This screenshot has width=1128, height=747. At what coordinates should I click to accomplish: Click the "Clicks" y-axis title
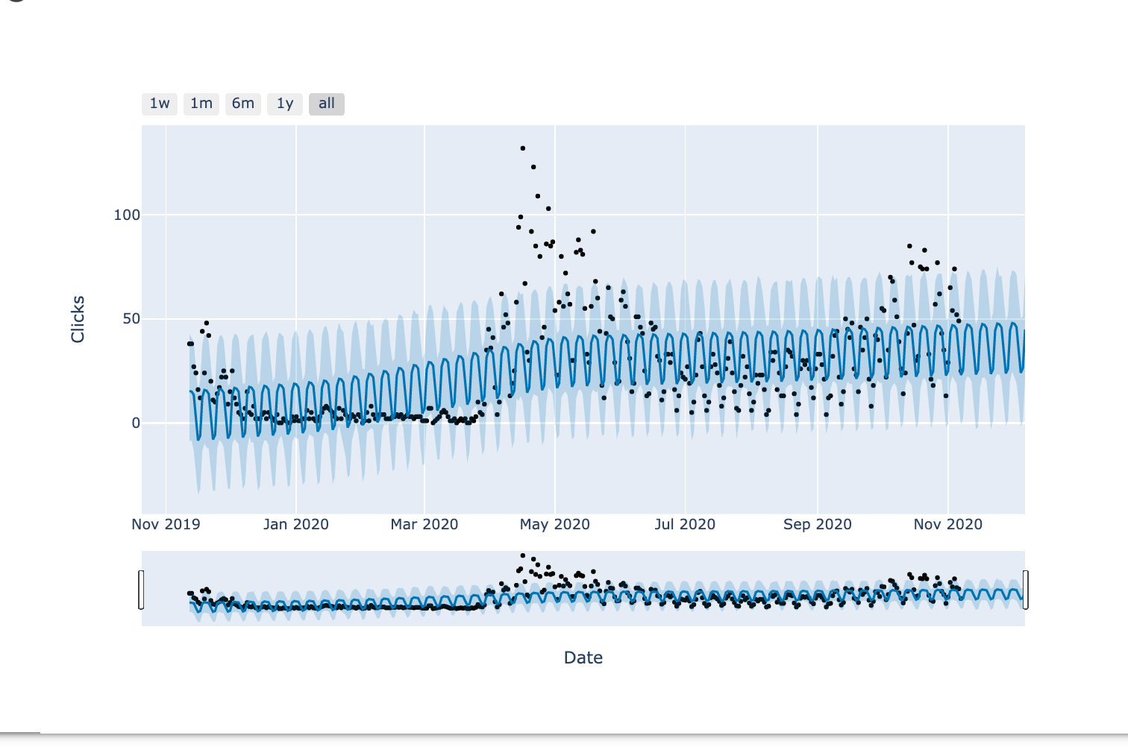(78, 319)
